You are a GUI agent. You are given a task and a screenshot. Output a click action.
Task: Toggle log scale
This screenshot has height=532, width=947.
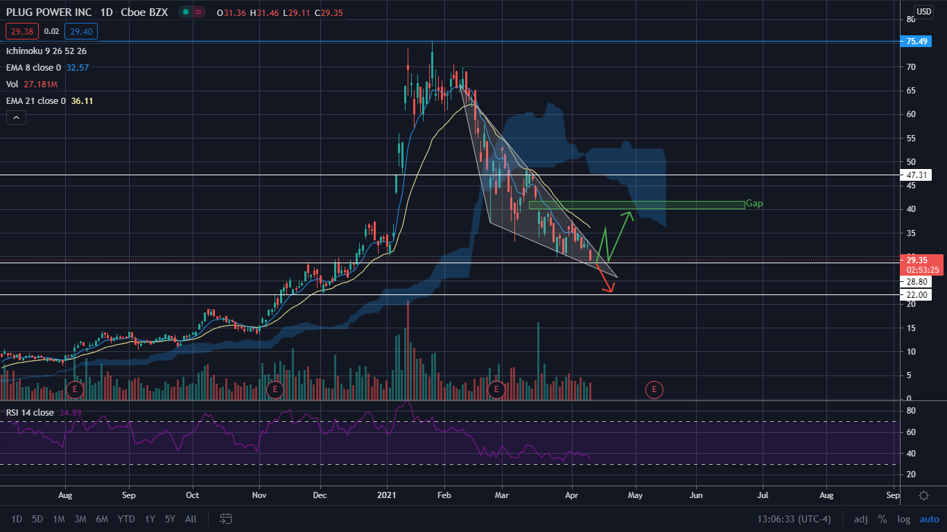pyautogui.click(x=903, y=519)
